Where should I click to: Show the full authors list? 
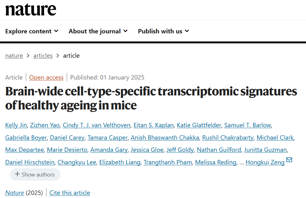point(35,175)
